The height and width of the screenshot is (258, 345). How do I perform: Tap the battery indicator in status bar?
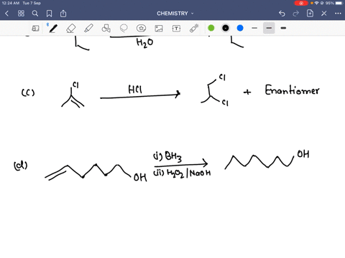point(339,3)
